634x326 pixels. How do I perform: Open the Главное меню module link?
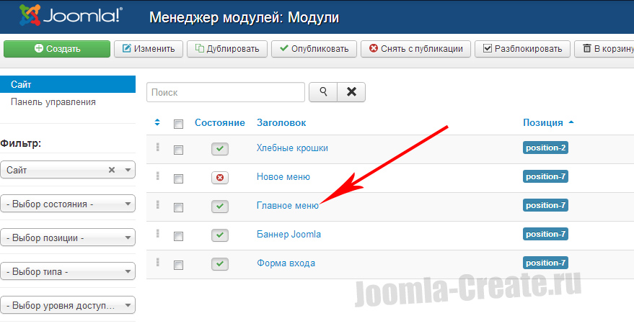[287, 205]
